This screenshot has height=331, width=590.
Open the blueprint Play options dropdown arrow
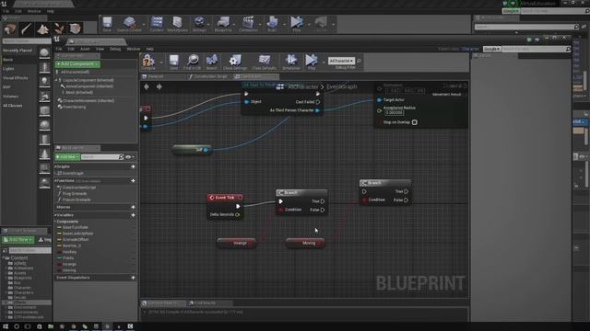324,62
